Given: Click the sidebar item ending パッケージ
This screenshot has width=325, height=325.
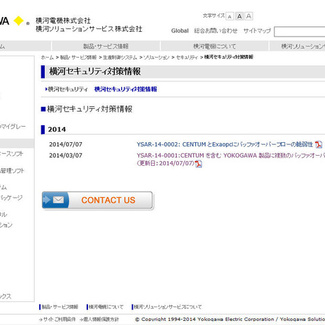Looking at the screenshot, I should 12,198.
